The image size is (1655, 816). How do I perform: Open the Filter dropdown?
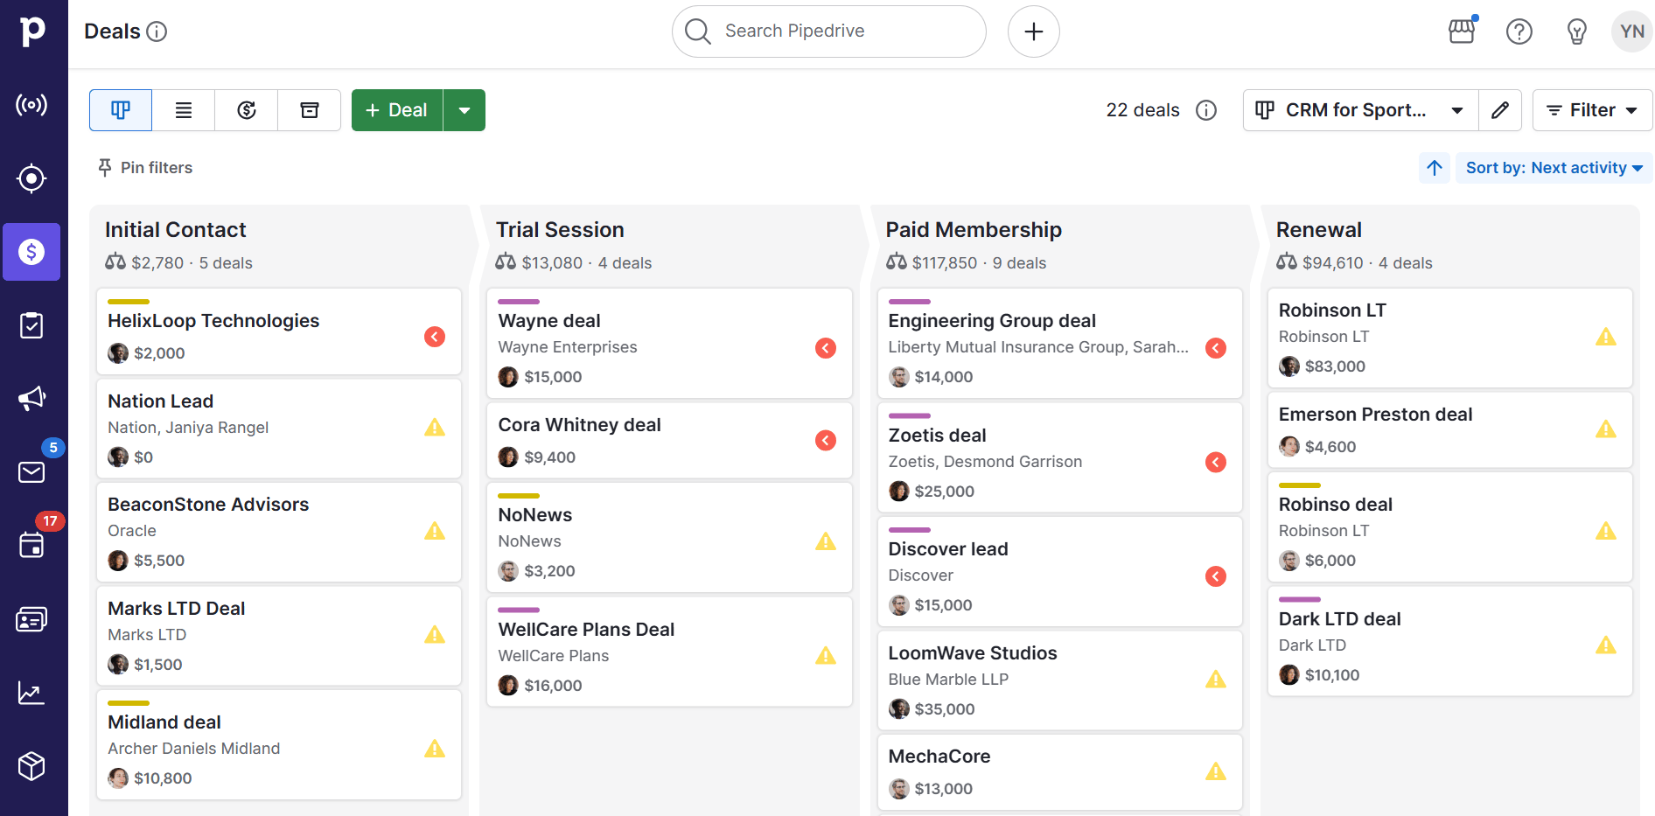[x=1591, y=110]
